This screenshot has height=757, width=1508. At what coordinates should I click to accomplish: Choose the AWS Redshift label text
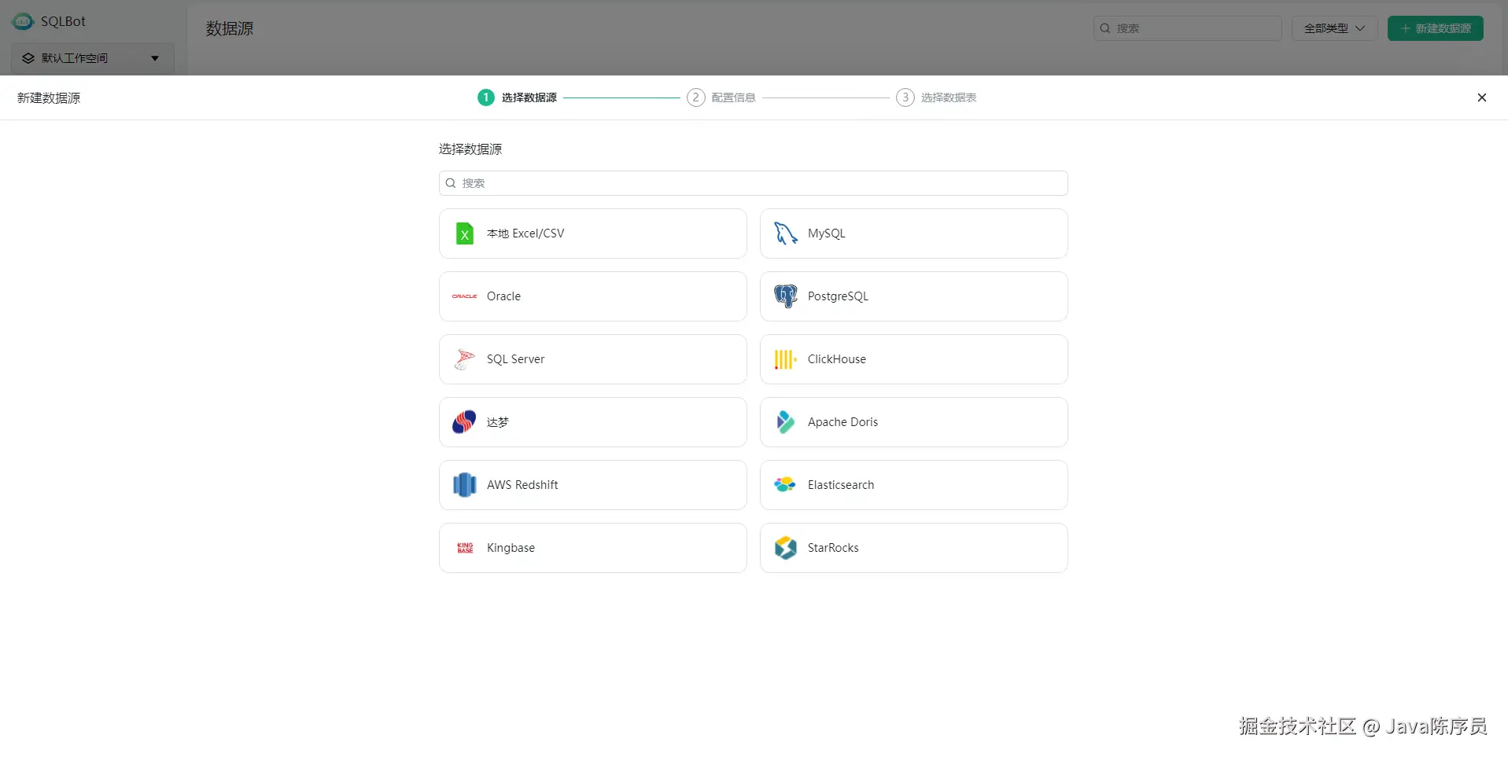[x=522, y=485]
